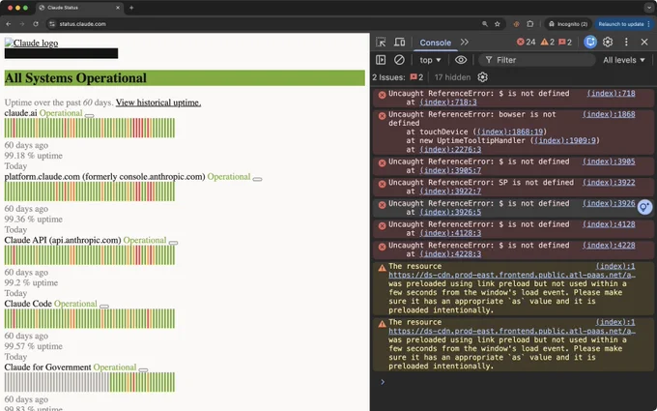Viewport: 657px width, 411px height.
Task: Switch to the Console tab
Action: click(435, 43)
